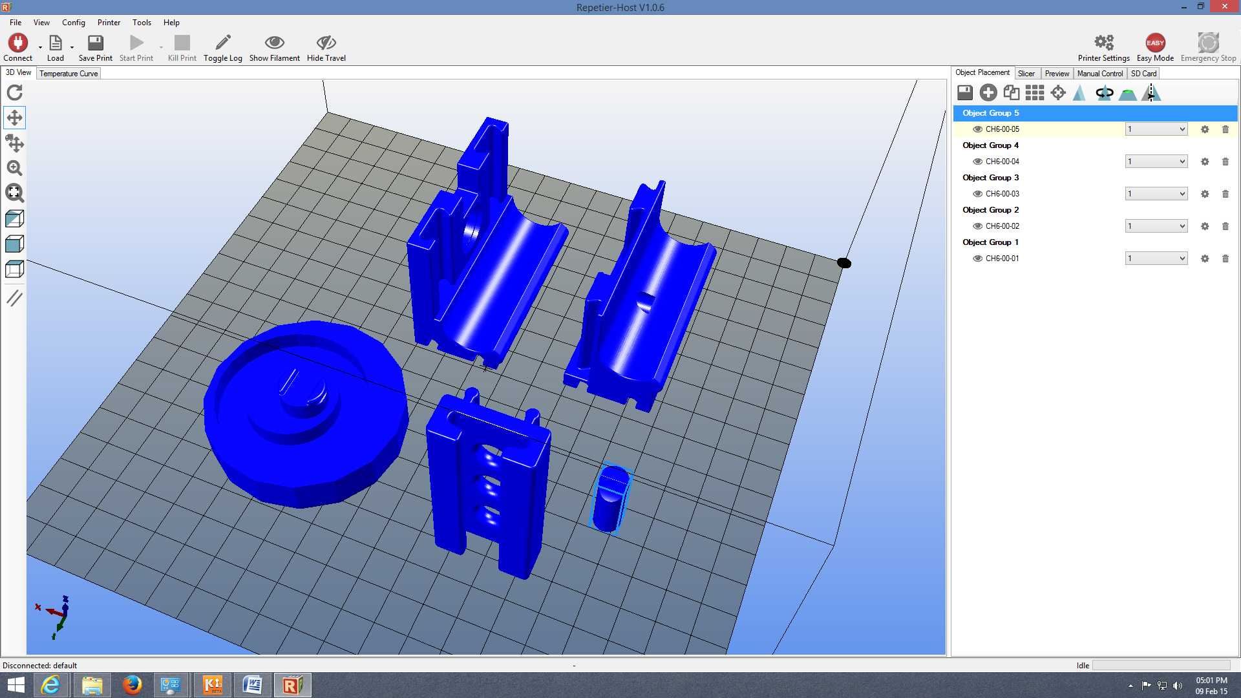Switch to wireframe top cube view

[x=14, y=269]
